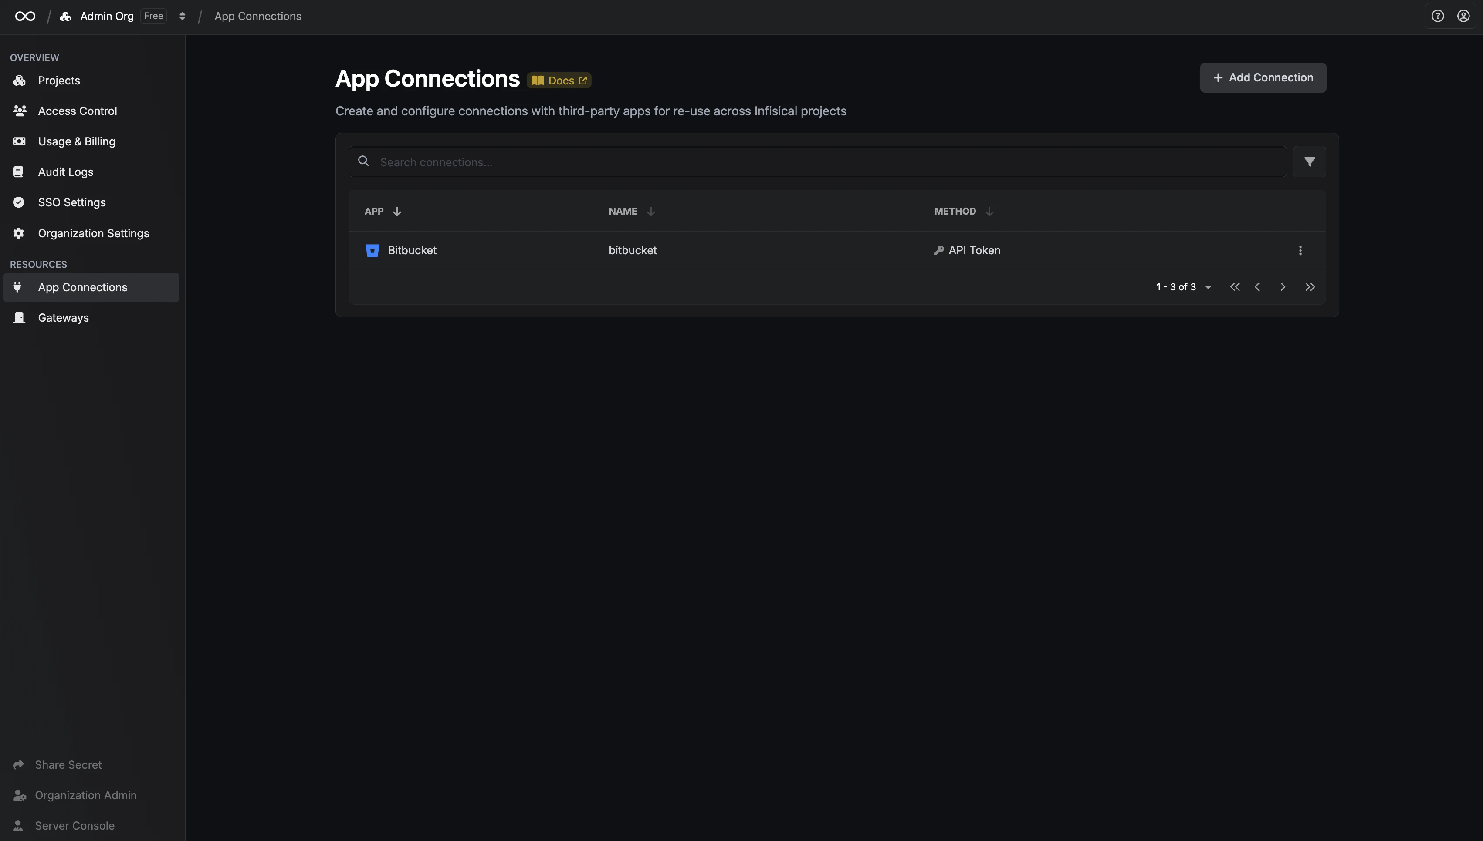Click the APP column header
The image size is (1483, 841).
click(374, 212)
